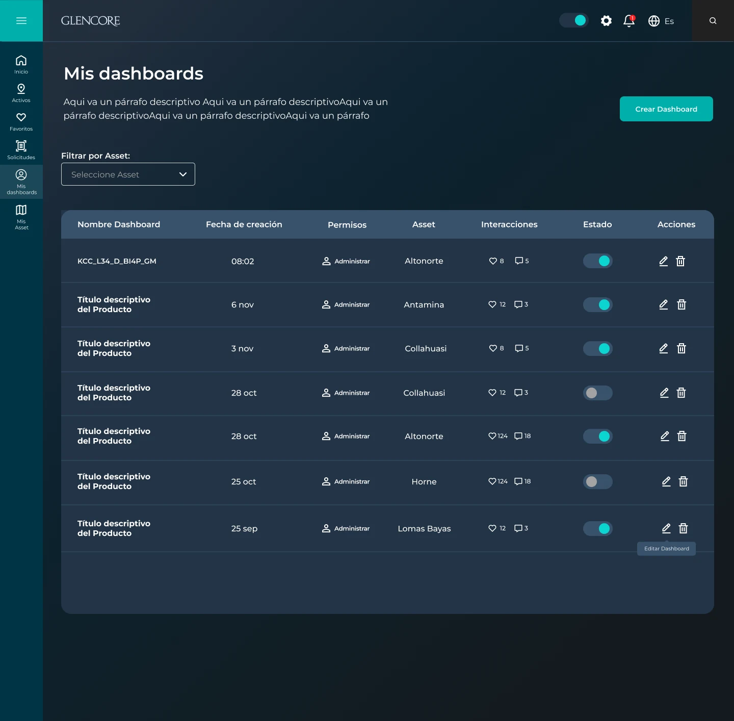The image size is (734, 721).
Task: Click the KCC_L34_D_BI4P_GM dashboard name
Action: [x=117, y=261]
